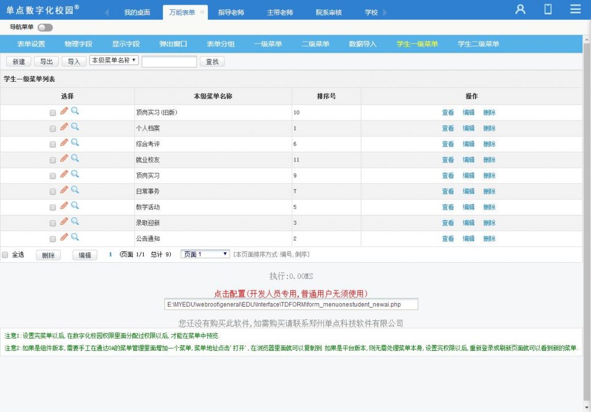Click magnifier view icon for 就业校友 row
The width and height of the screenshot is (591, 412).
(75, 158)
